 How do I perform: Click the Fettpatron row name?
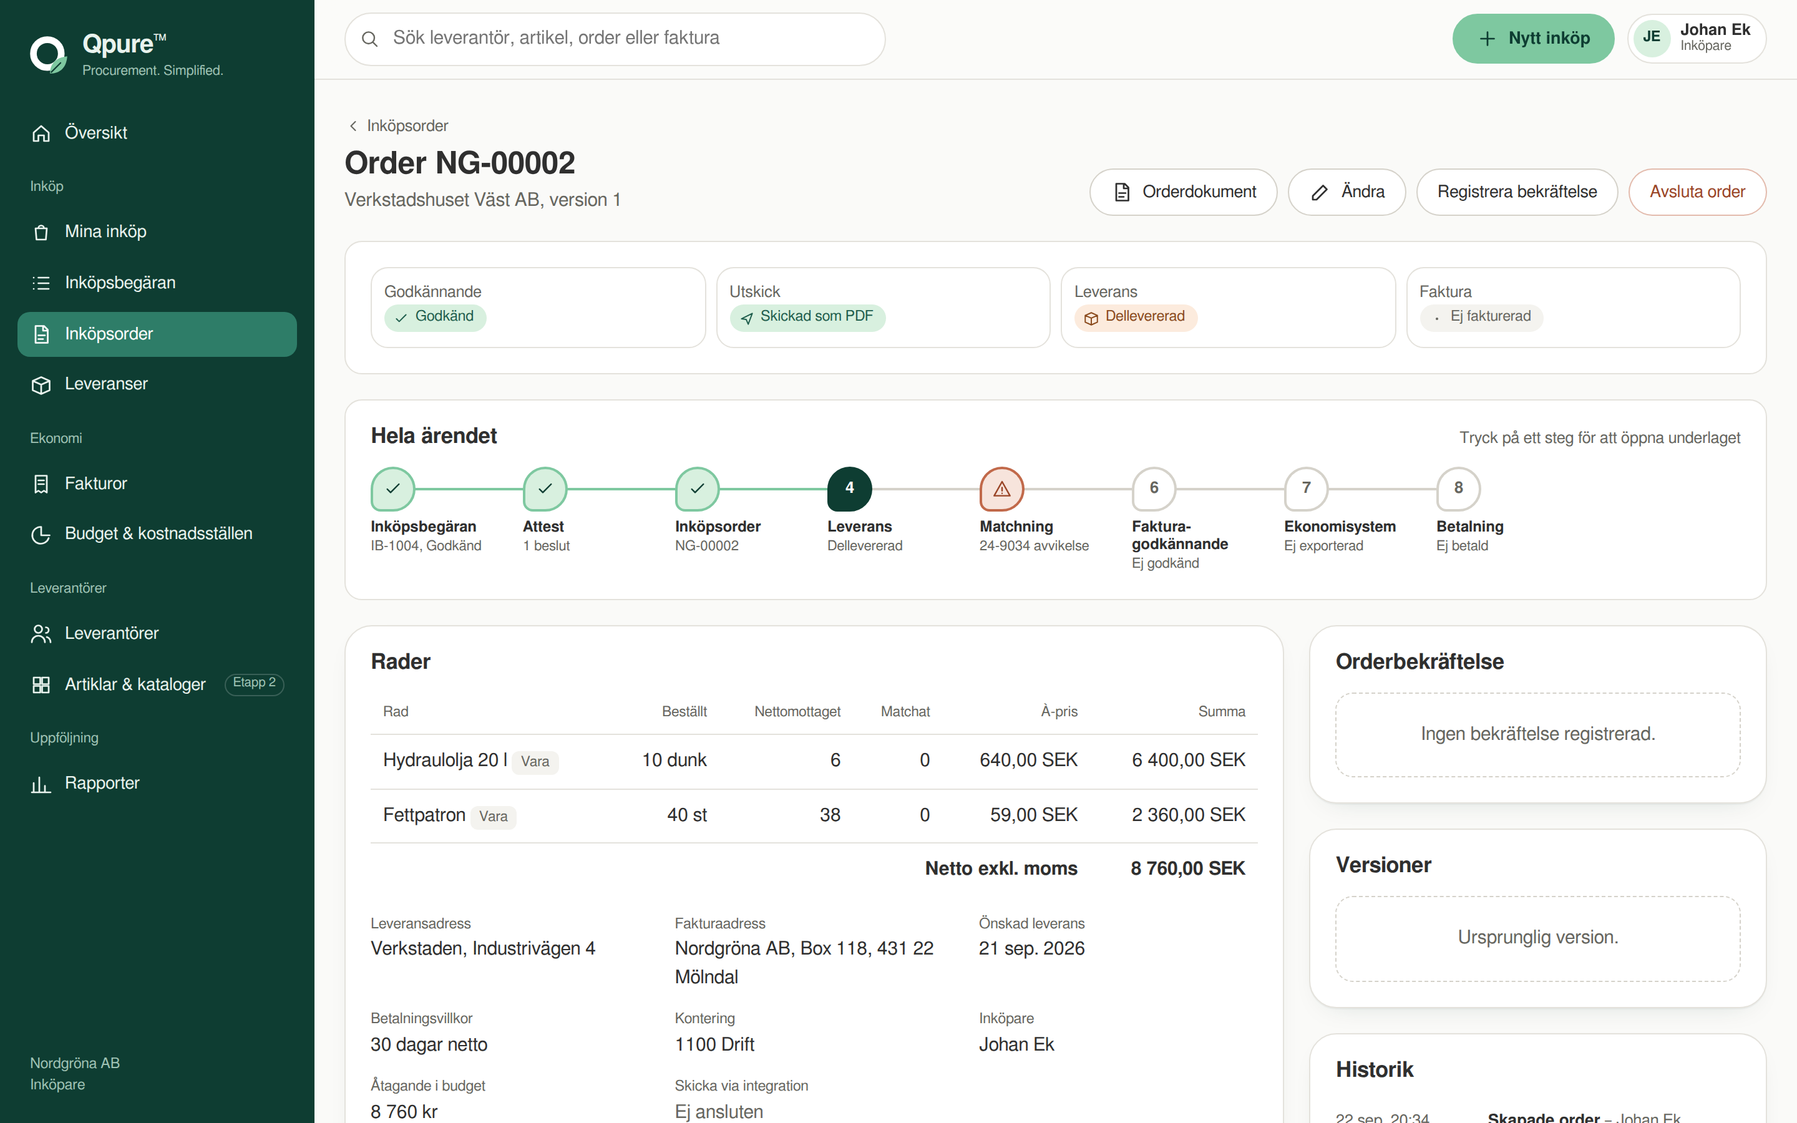click(424, 815)
